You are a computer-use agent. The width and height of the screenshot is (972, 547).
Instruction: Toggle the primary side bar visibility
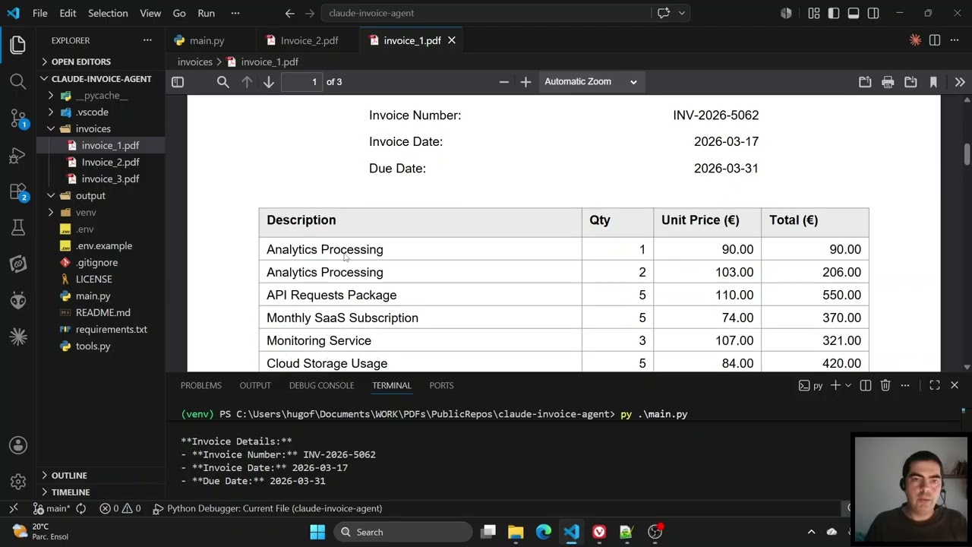click(x=834, y=13)
